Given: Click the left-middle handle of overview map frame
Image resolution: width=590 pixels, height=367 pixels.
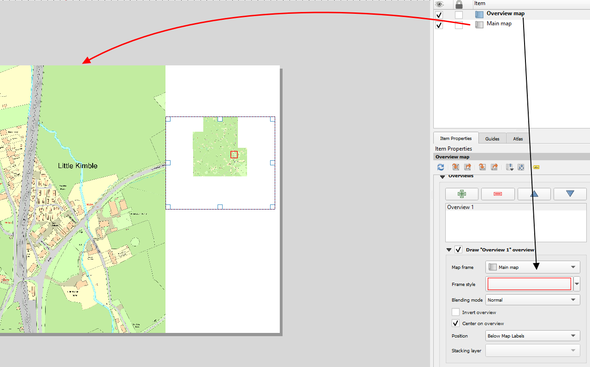Looking at the screenshot, I should (x=168, y=163).
